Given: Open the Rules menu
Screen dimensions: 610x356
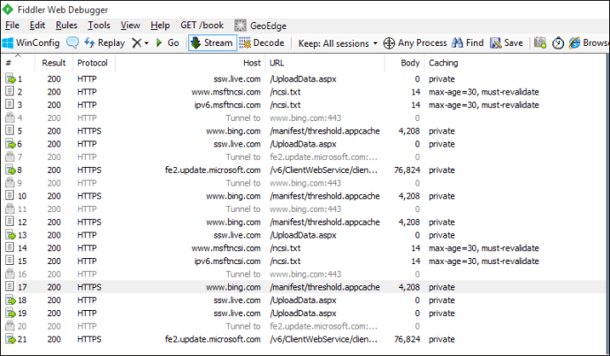Looking at the screenshot, I should tap(66, 26).
